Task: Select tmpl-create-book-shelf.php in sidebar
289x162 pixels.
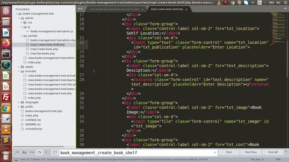Action: (x=47, y=45)
